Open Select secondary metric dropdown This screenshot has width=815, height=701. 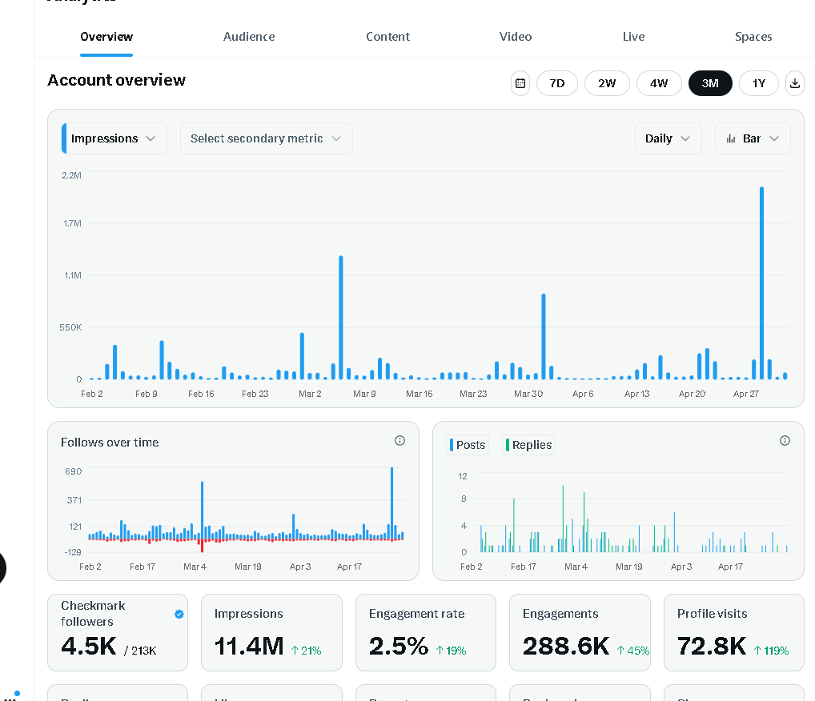(x=266, y=138)
